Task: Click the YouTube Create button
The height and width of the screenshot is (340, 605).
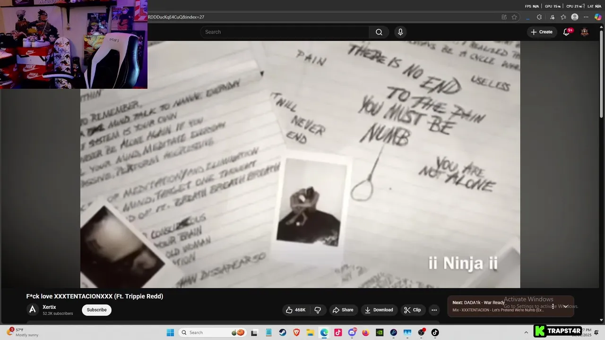Action: pos(542,32)
